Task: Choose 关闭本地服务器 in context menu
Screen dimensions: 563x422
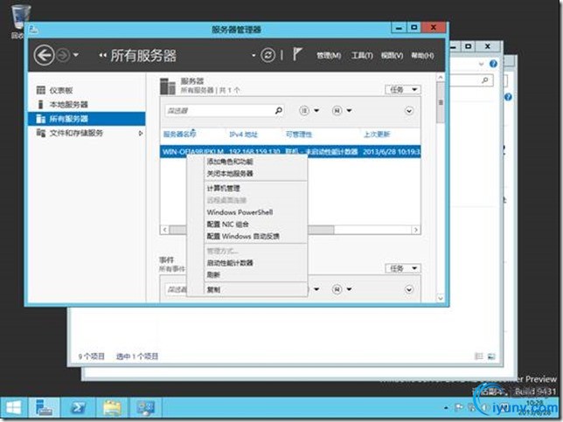Action: pyautogui.click(x=230, y=174)
